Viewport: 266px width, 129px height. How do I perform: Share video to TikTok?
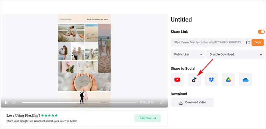pos(194,80)
